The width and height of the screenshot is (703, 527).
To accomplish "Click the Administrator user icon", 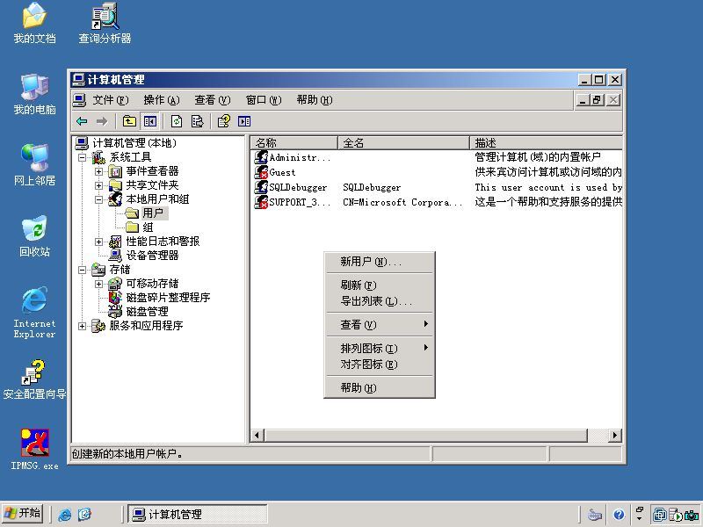I will point(261,157).
